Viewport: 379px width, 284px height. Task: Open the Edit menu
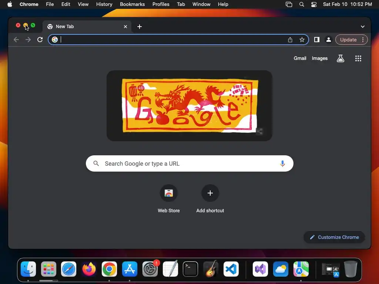(x=66, y=4)
